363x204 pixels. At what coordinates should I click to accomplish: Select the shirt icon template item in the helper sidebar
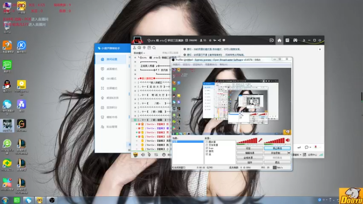click(111, 117)
